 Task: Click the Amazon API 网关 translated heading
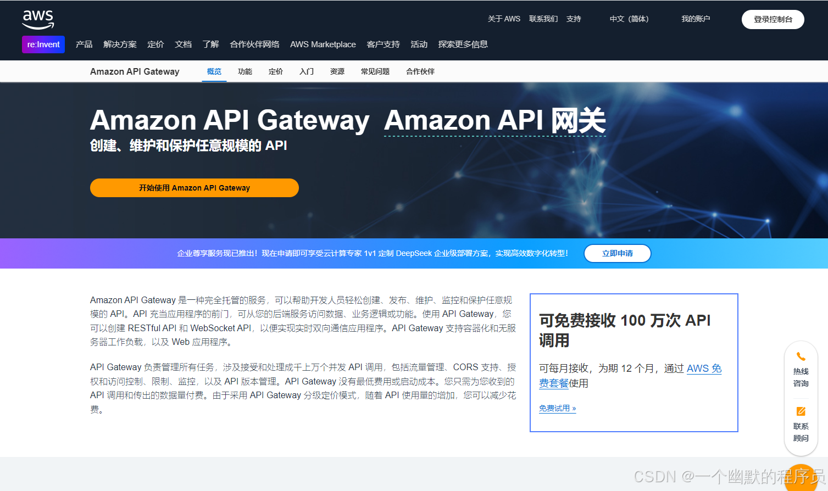click(495, 120)
